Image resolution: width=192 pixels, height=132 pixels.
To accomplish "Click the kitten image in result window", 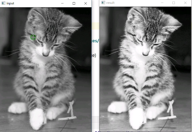I will [145, 69].
